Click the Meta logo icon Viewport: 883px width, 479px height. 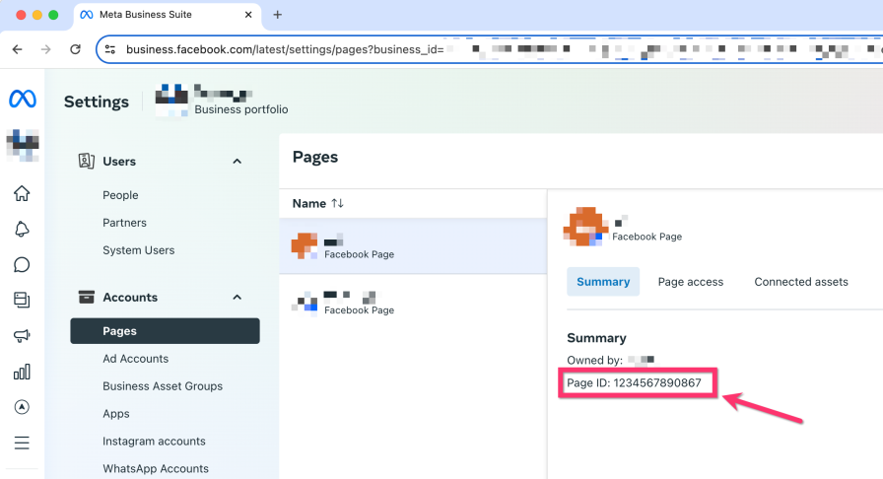click(x=22, y=99)
